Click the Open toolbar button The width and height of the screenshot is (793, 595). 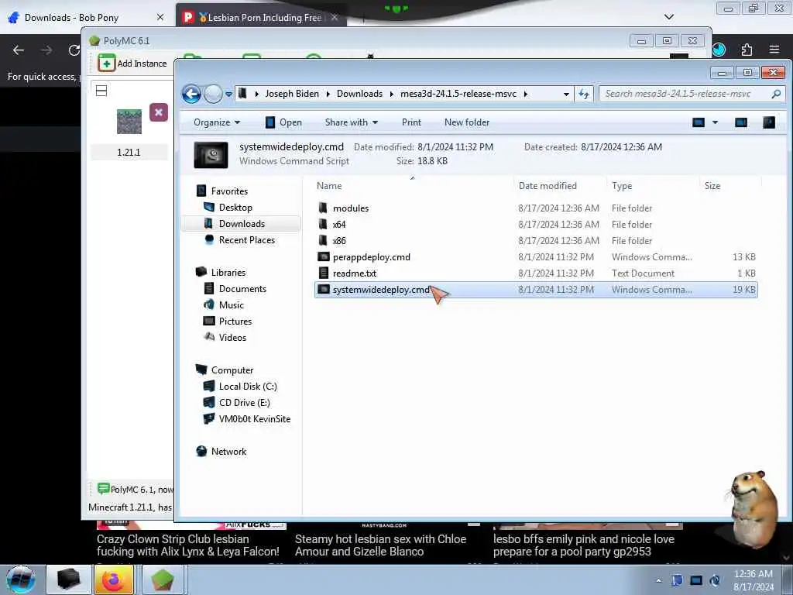point(283,122)
